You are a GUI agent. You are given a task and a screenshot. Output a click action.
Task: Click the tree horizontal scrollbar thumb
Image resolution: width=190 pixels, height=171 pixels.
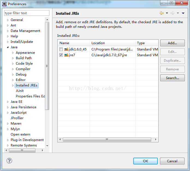[22, 151]
